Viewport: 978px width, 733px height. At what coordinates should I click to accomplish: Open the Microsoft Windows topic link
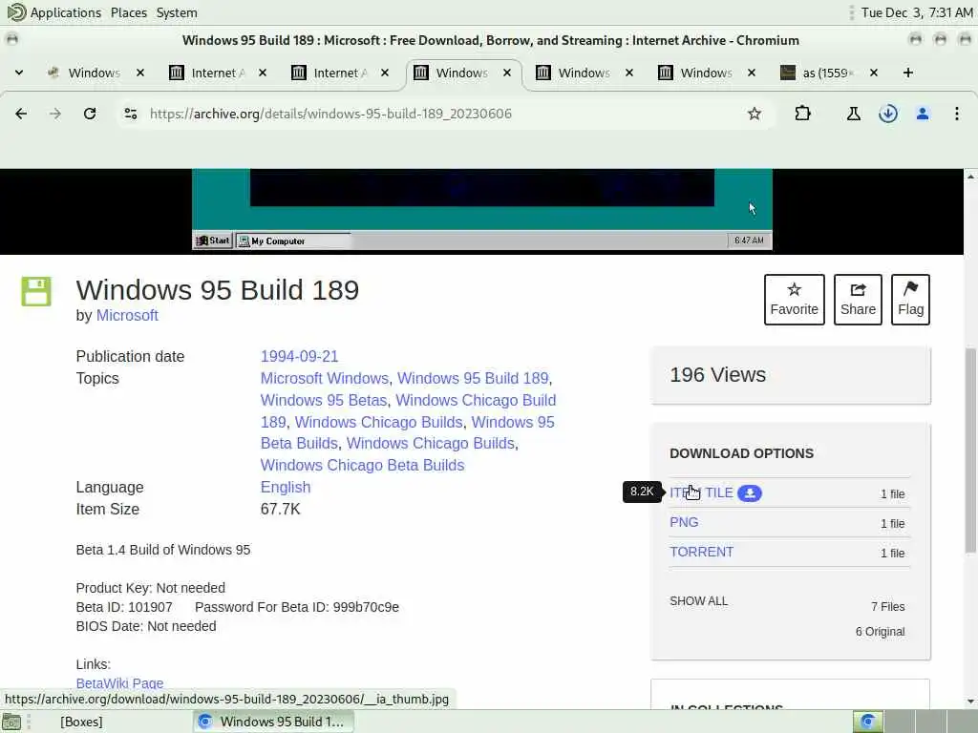tap(325, 378)
